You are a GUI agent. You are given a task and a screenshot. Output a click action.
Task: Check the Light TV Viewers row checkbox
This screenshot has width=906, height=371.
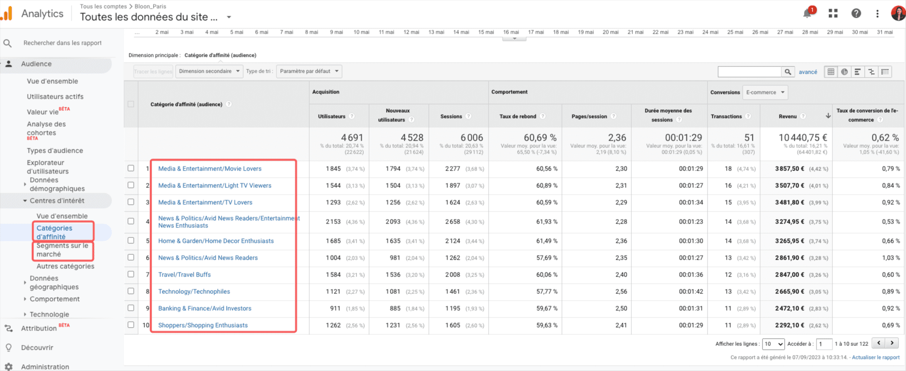point(131,185)
